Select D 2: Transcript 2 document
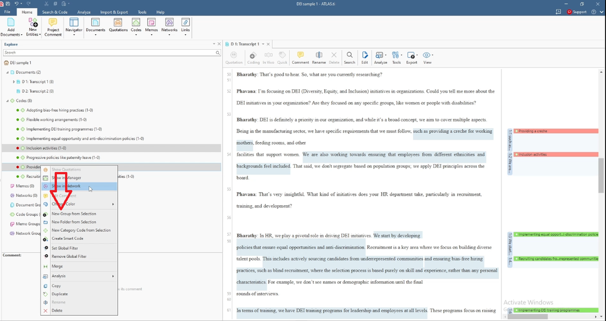The image size is (606, 321). 37,91
